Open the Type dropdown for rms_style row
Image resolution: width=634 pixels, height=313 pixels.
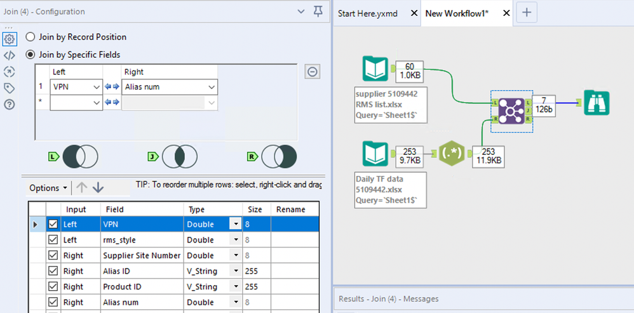[235, 240]
